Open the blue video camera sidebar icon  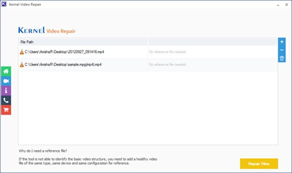tap(6, 81)
